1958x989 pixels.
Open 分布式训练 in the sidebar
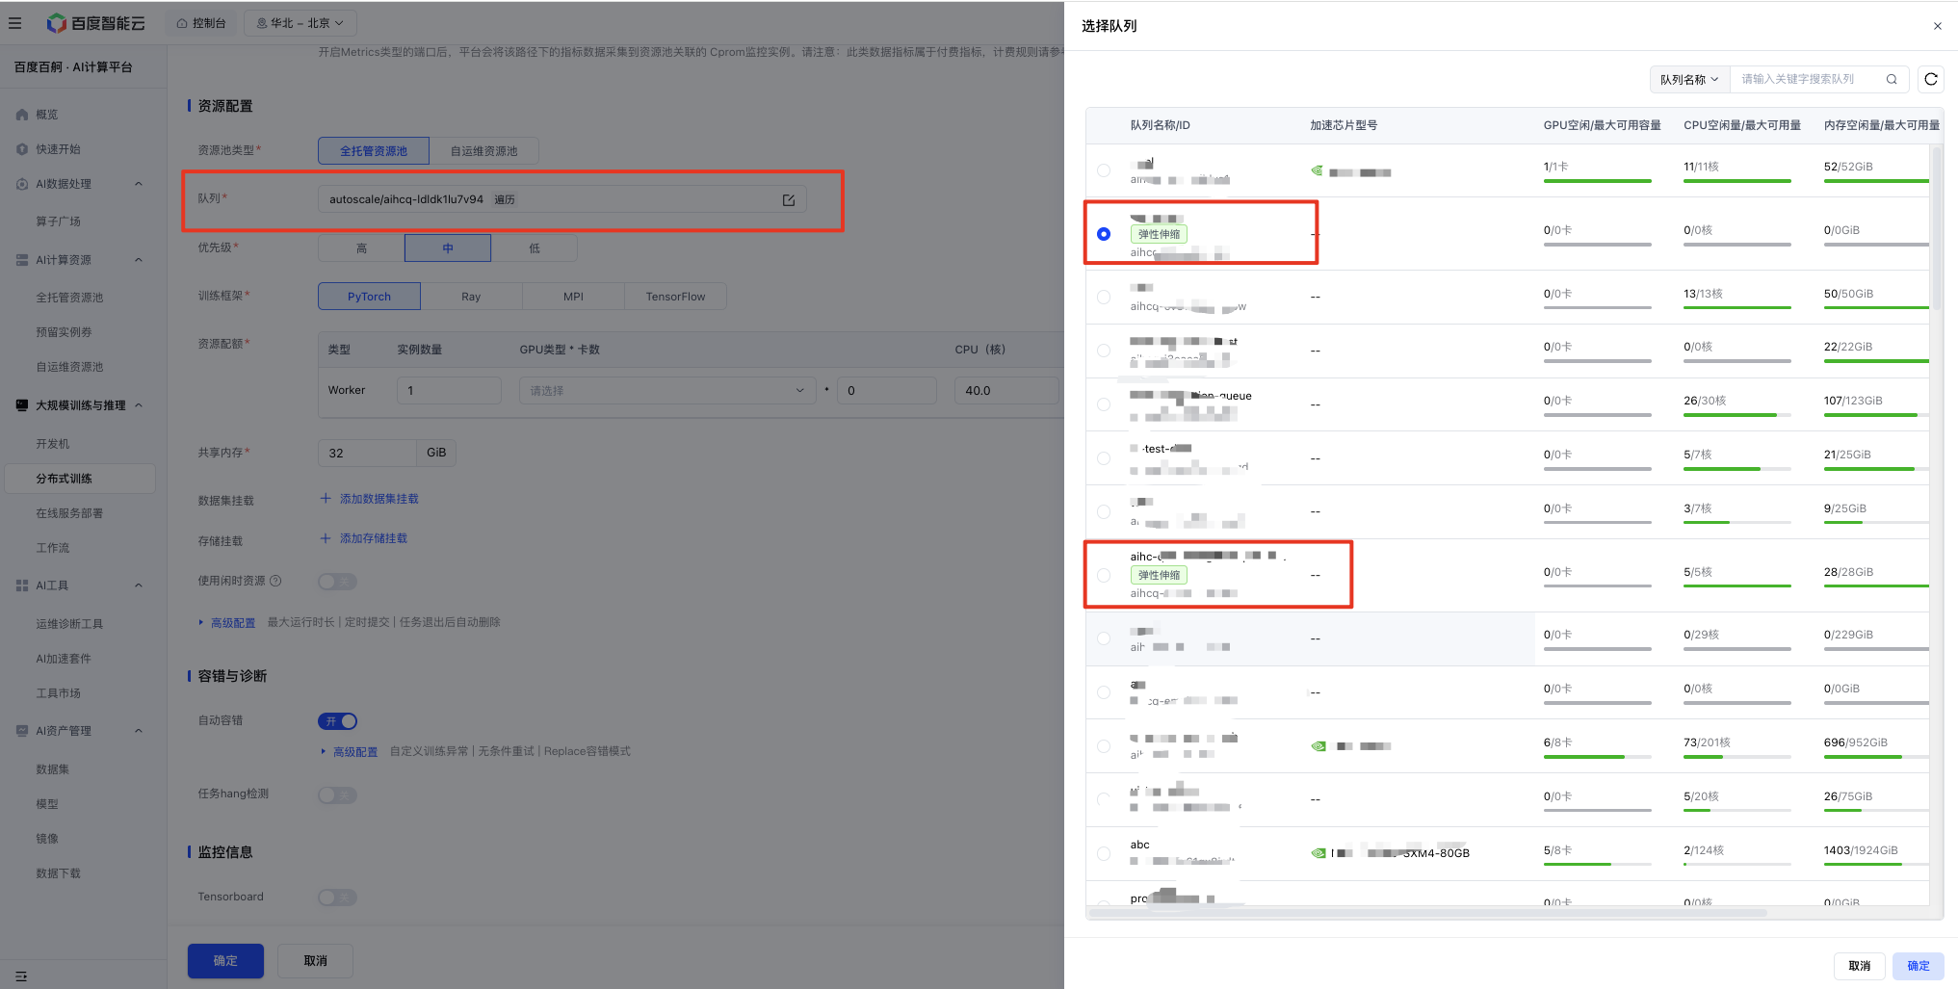80,479
